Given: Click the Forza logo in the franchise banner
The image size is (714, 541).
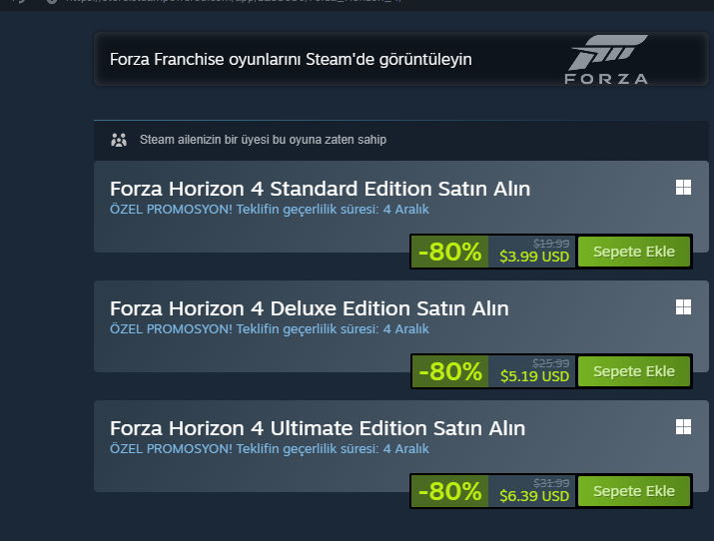Looking at the screenshot, I should 606,61.
